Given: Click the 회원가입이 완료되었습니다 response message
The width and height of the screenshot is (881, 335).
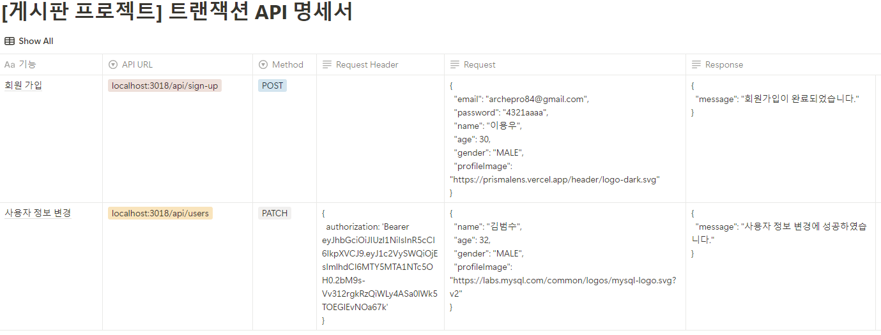Looking at the screenshot, I should [x=777, y=99].
